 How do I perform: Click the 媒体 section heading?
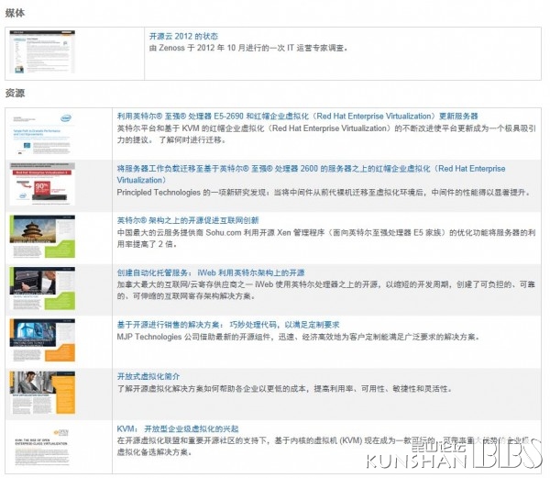click(x=15, y=12)
